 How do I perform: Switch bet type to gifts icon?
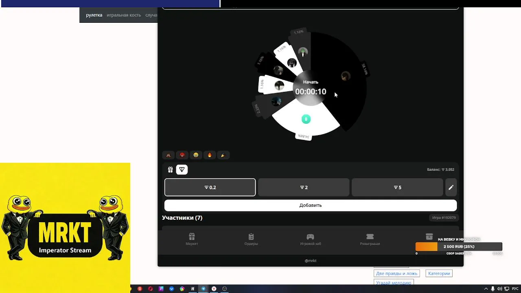click(x=171, y=170)
